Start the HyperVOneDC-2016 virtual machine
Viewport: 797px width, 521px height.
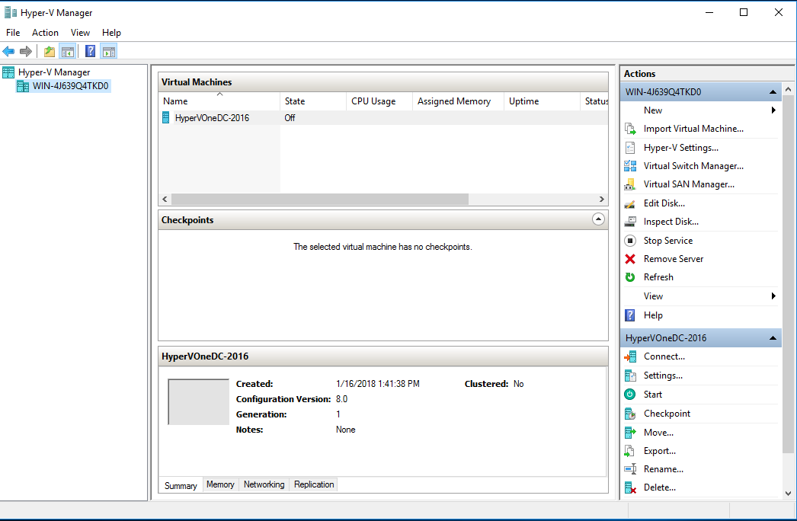(x=652, y=394)
